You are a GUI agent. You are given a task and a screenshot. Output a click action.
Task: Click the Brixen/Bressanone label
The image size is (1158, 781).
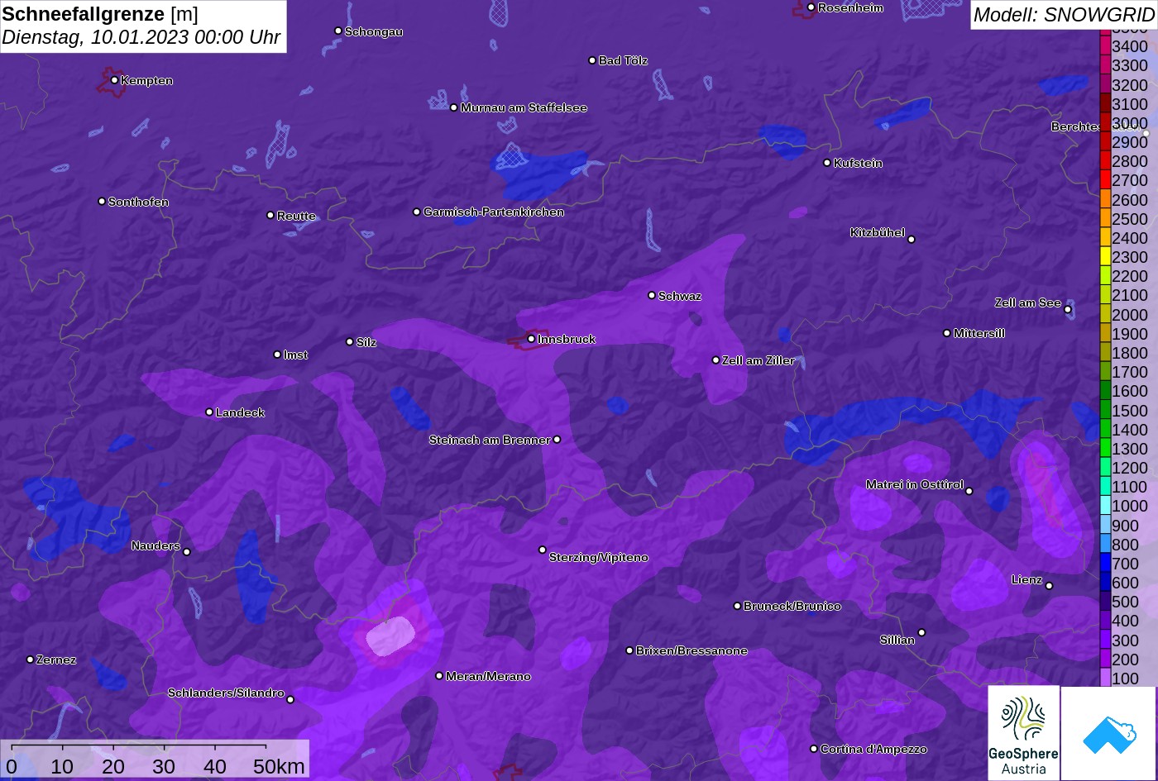click(691, 650)
